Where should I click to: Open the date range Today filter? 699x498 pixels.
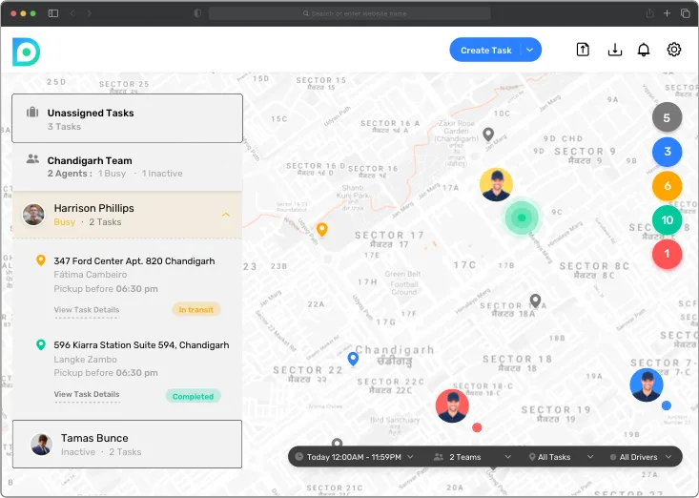(354, 457)
